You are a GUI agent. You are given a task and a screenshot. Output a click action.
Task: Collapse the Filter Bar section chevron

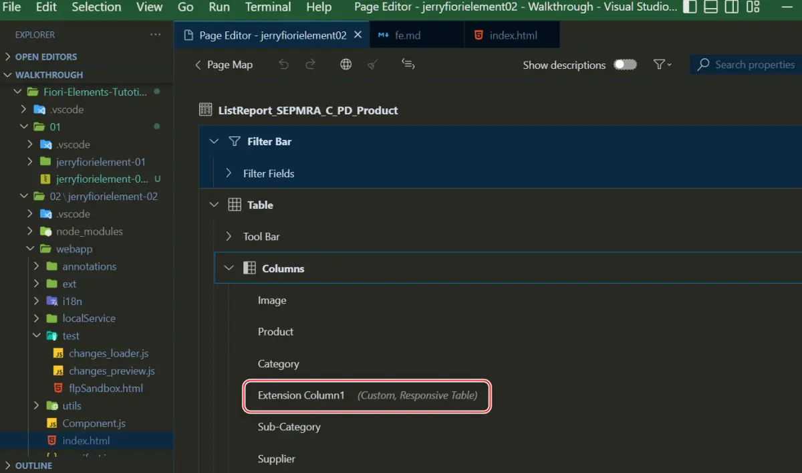tap(214, 141)
